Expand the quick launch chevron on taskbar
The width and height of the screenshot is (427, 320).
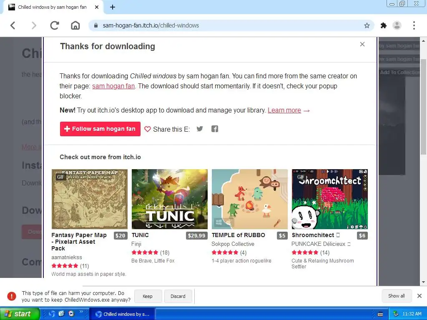point(81,312)
